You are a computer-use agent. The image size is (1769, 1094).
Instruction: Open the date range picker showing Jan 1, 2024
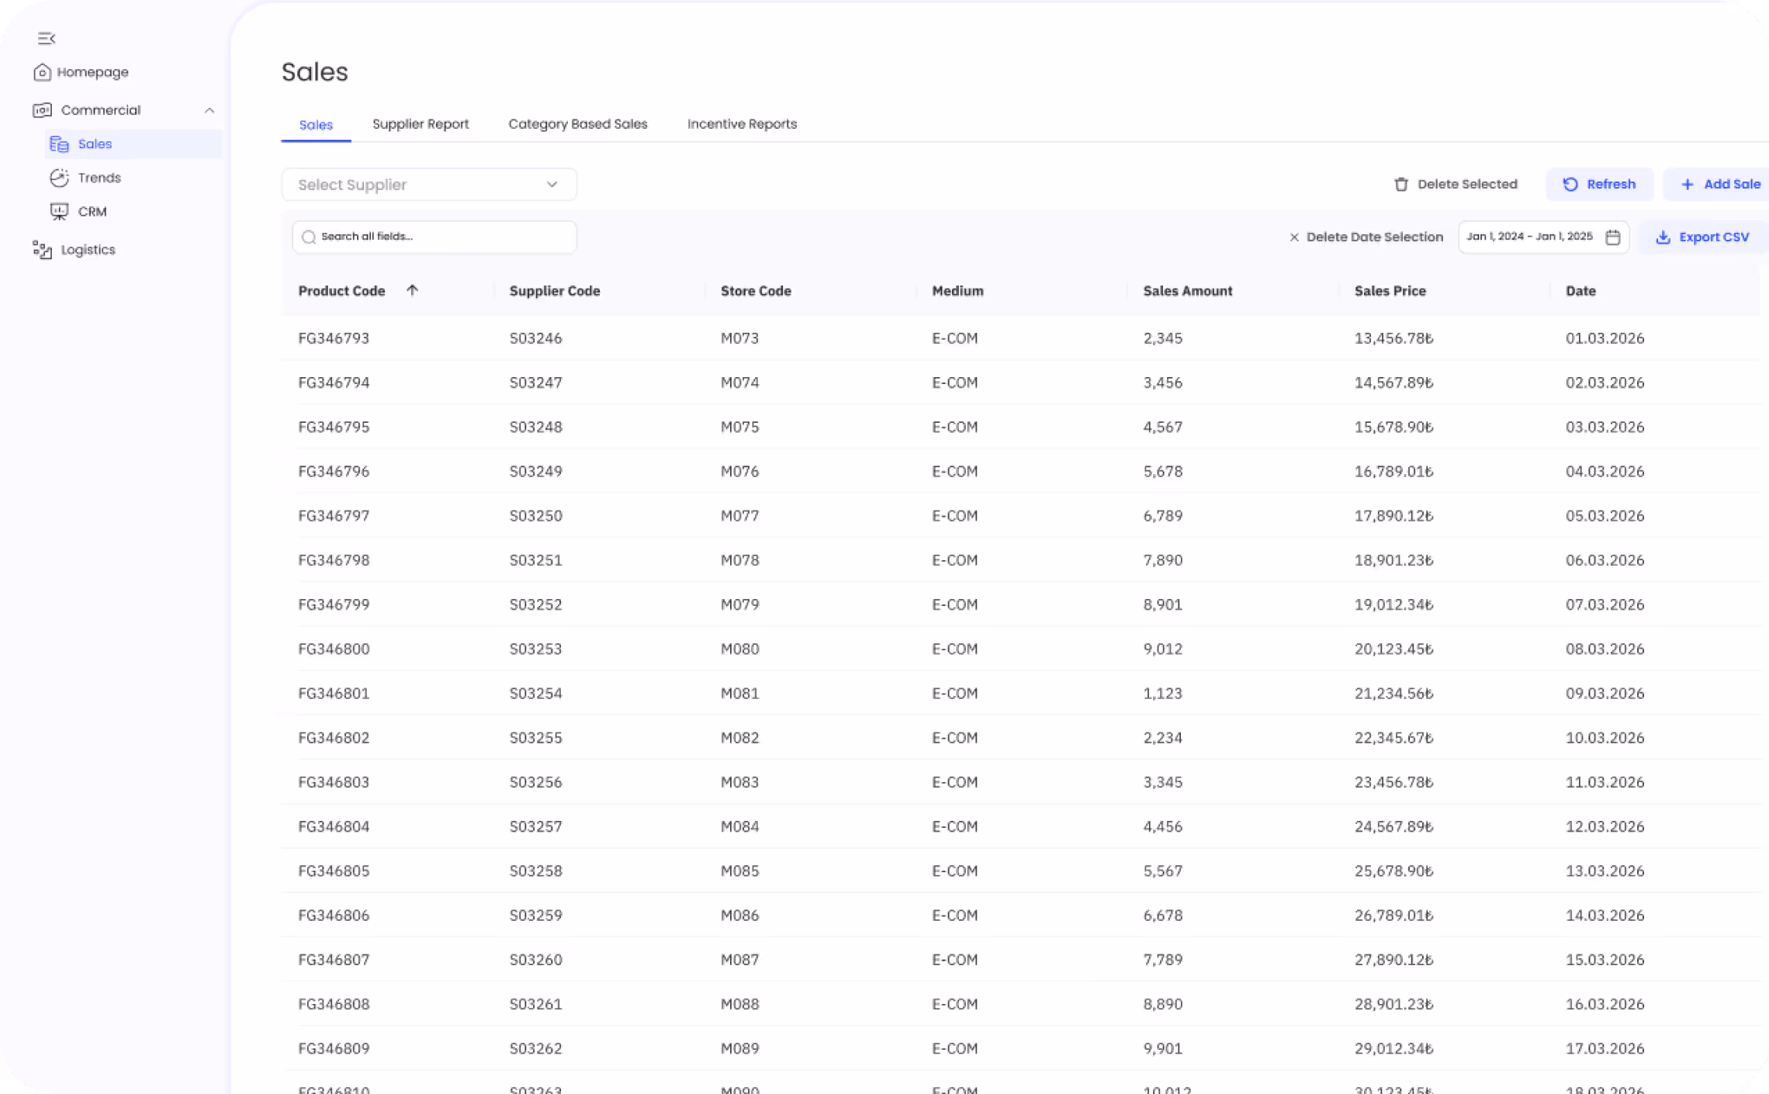pos(1528,237)
